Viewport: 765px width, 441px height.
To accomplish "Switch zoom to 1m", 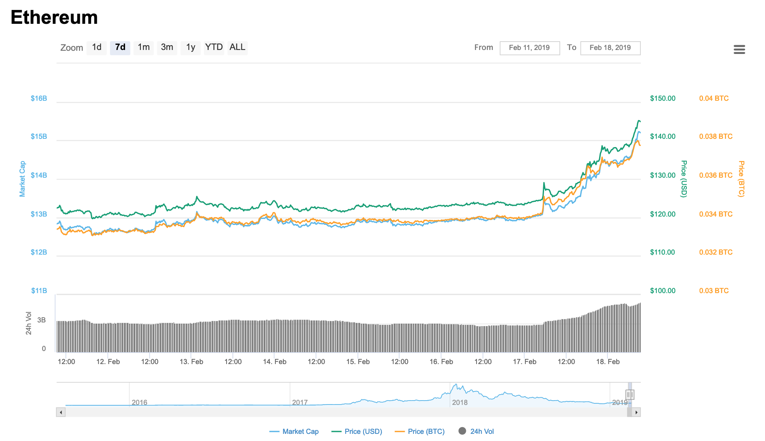I will [144, 48].
